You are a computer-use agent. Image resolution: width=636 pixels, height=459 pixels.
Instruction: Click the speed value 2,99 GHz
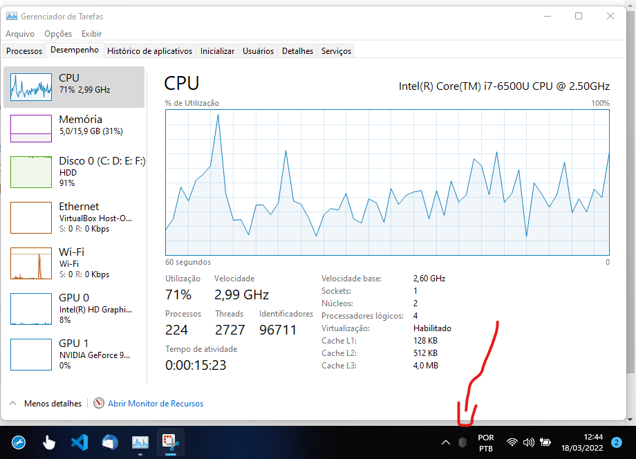click(x=241, y=294)
